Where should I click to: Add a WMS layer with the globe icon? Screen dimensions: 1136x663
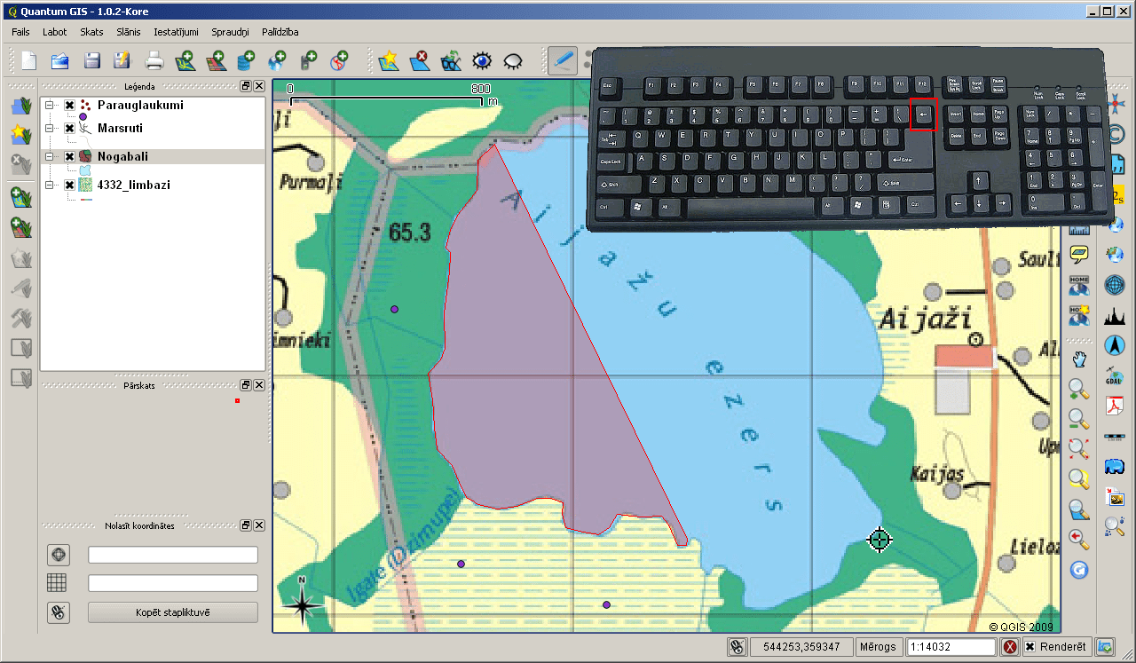(277, 60)
